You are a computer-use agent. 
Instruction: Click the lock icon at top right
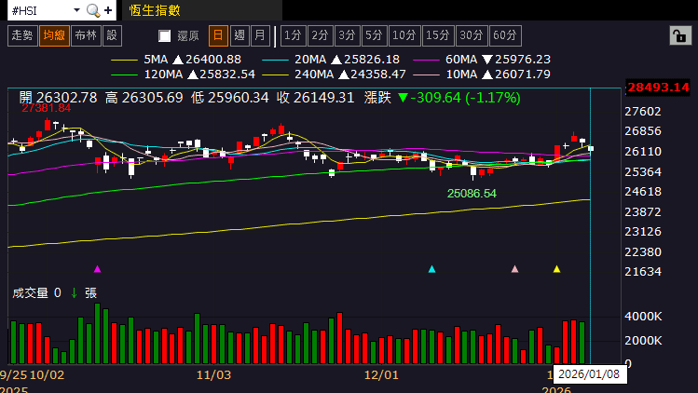pos(679,35)
